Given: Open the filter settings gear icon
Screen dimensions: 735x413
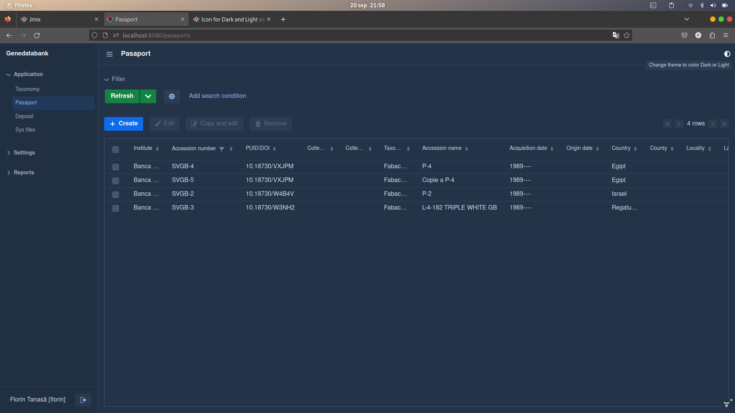Looking at the screenshot, I should (x=172, y=96).
